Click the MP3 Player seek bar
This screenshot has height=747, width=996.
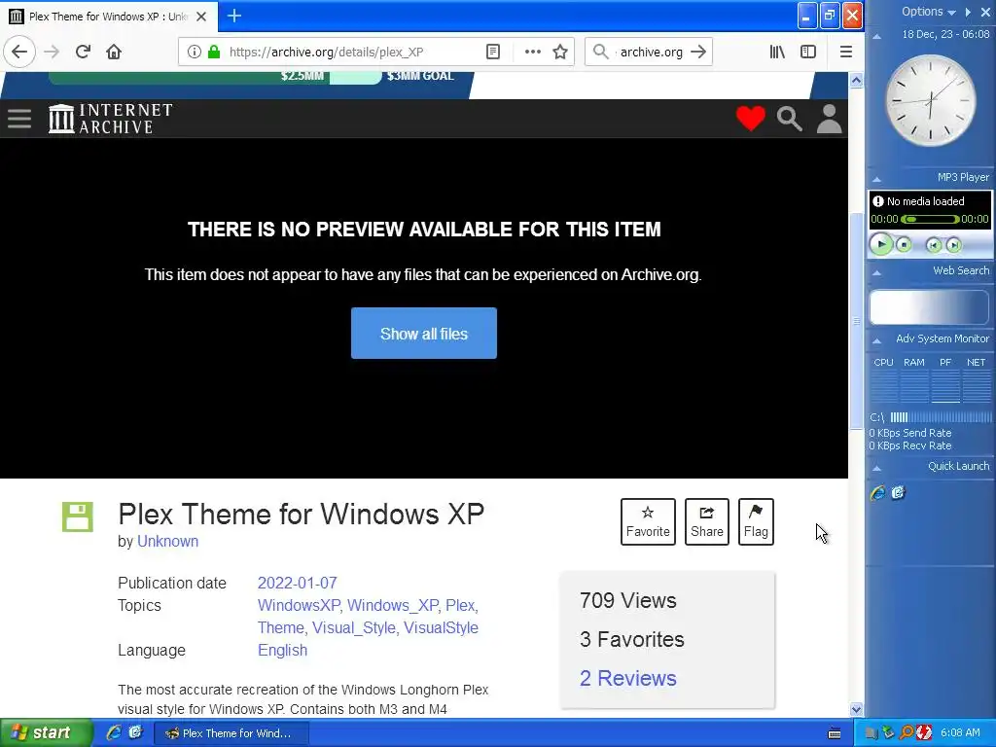click(x=930, y=219)
